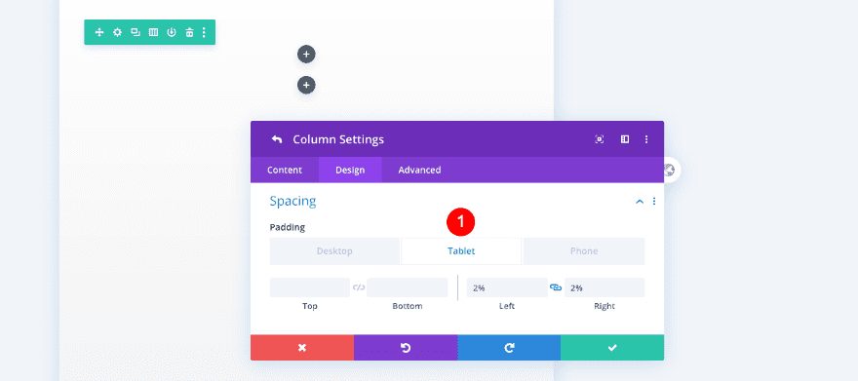Toggle the Top and Bottom padding link

[x=359, y=287]
